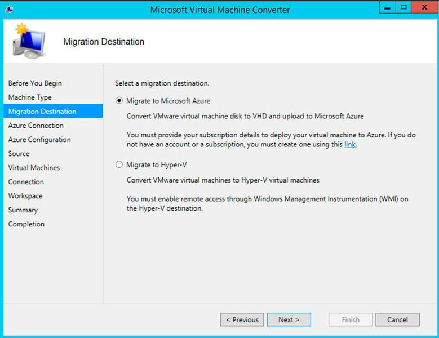The image size is (439, 338).
Task: Cancel the conversion wizard
Action: pyautogui.click(x=397, y=319)
